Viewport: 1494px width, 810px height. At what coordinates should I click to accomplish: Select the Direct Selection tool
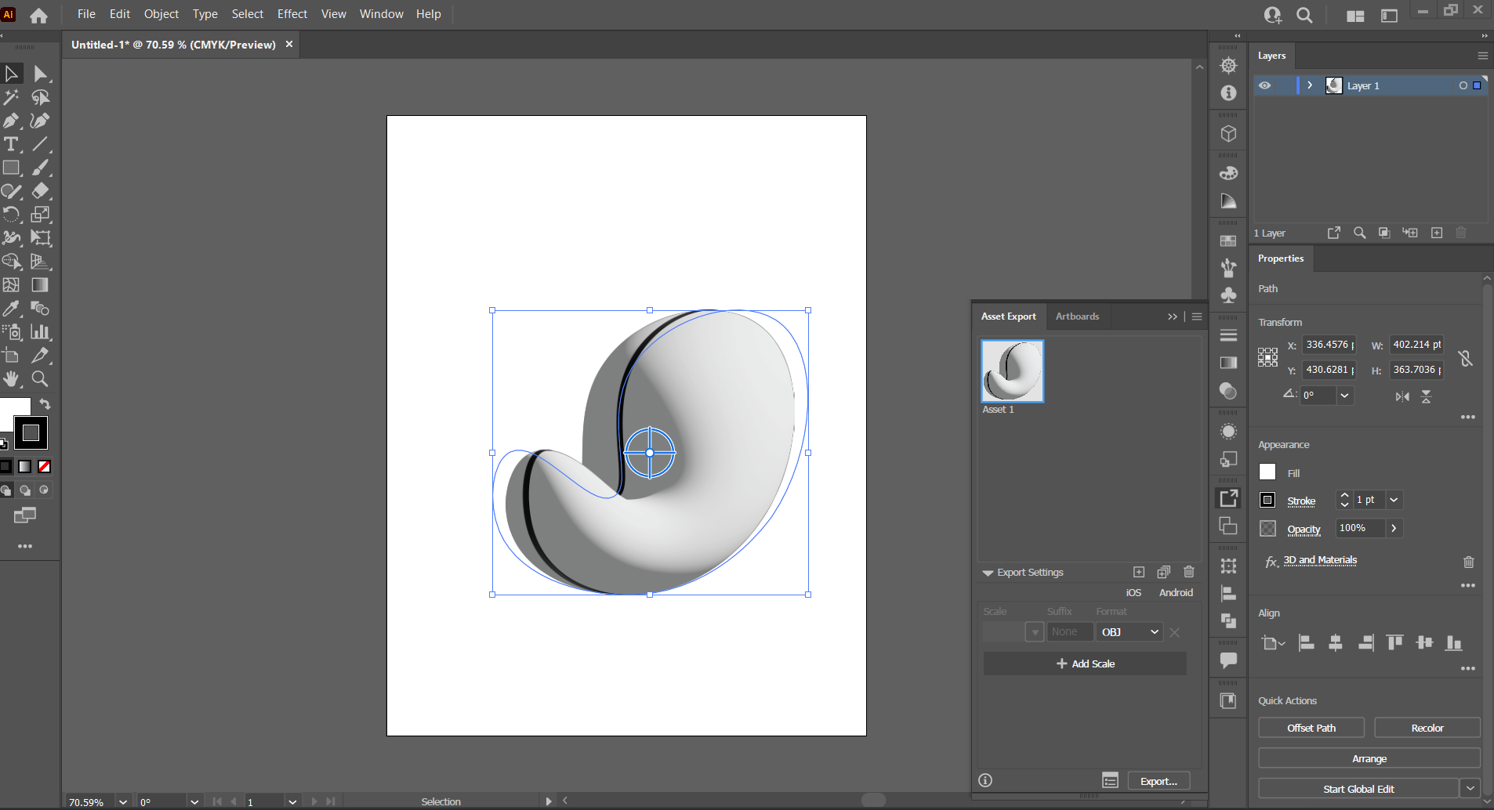[41, 73]
